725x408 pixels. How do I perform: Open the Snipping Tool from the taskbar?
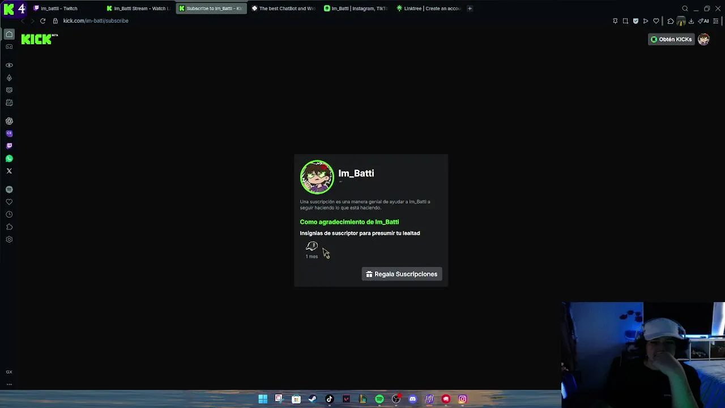(x=279, y=399)
